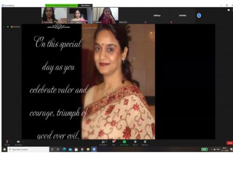Open the View Options dropdown
The width and height of the screenshot is (233, 178).
click(85, 6)
